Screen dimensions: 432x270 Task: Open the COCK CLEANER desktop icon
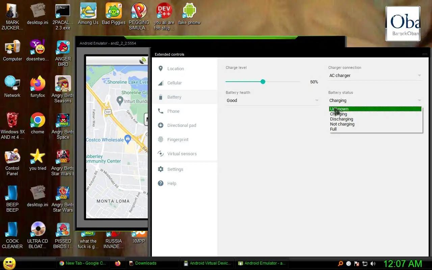click(12, 230)
